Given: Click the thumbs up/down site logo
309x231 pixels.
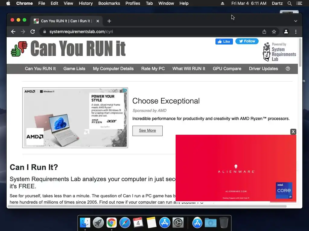Looking at the screenshot, I should point(19,49).
